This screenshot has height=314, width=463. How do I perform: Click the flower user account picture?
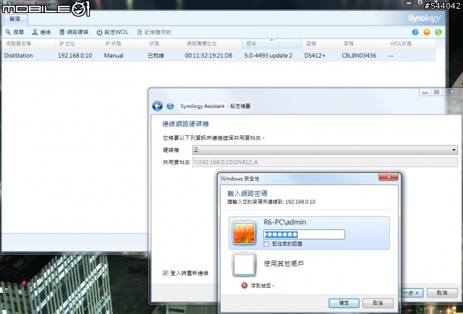click(x=244, y=234)
